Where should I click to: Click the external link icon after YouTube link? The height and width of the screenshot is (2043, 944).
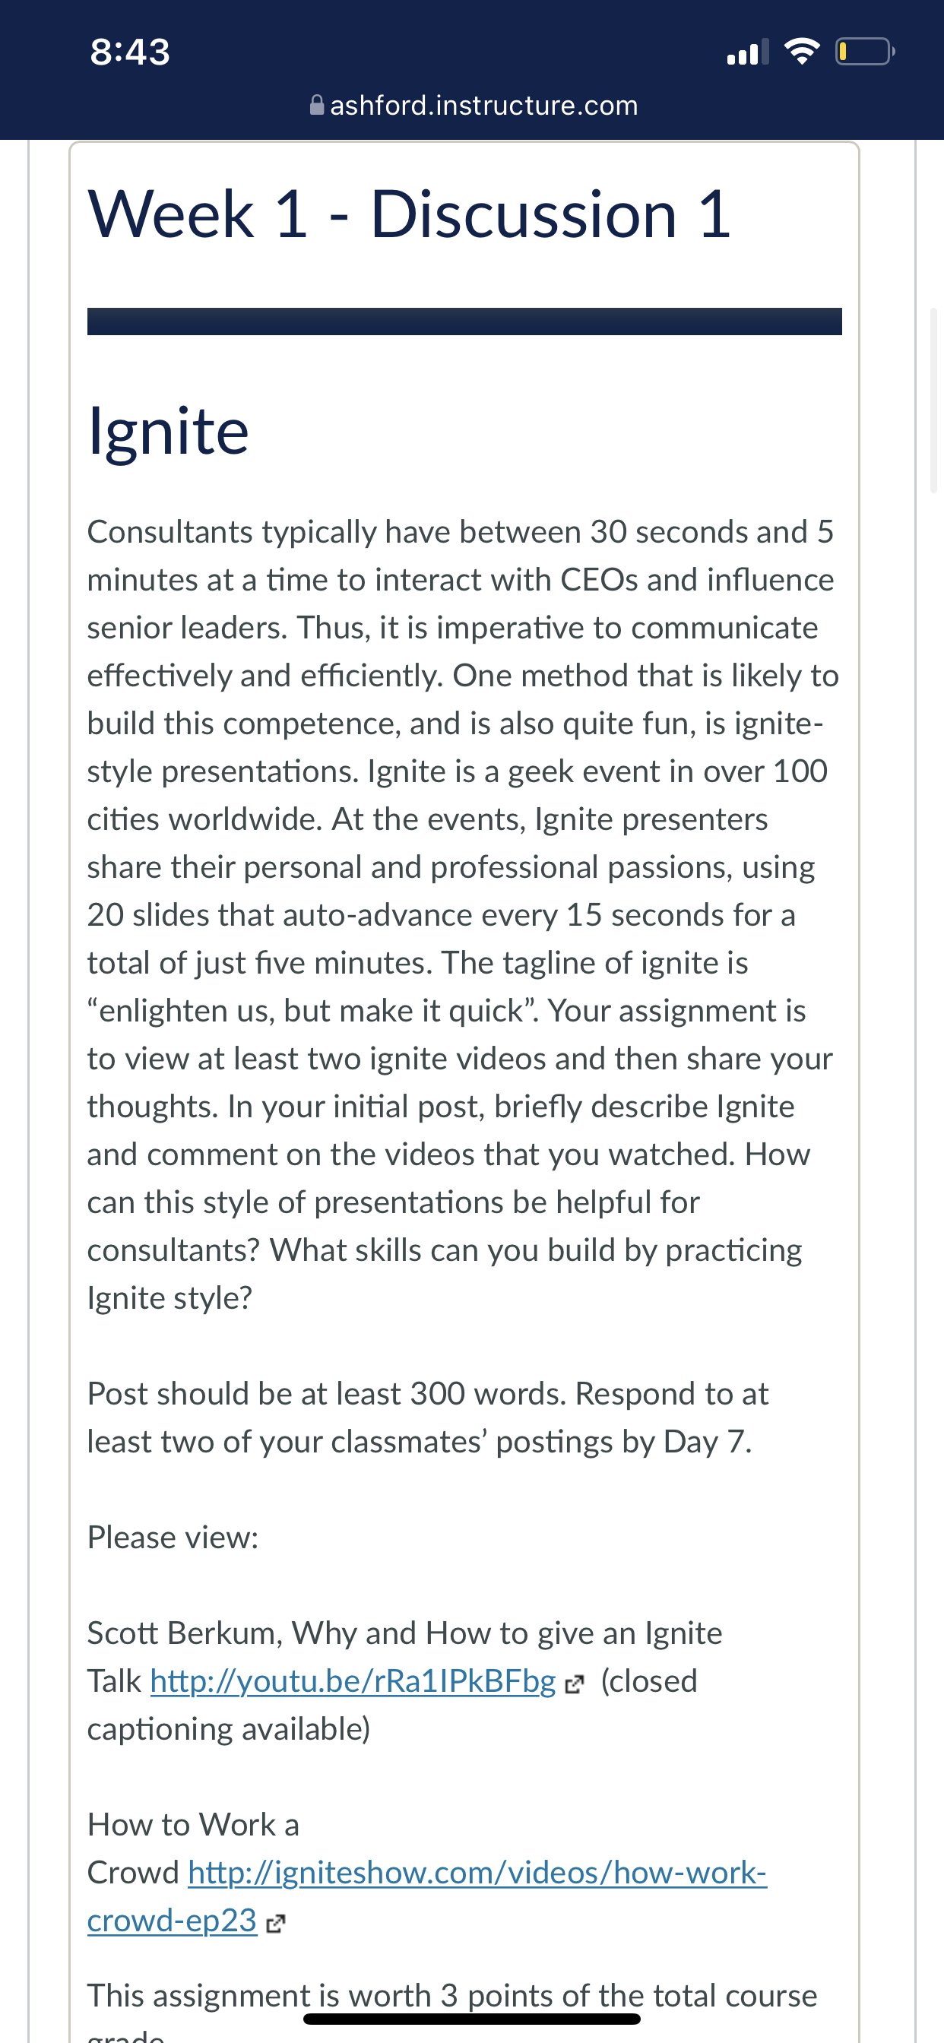575,1684
